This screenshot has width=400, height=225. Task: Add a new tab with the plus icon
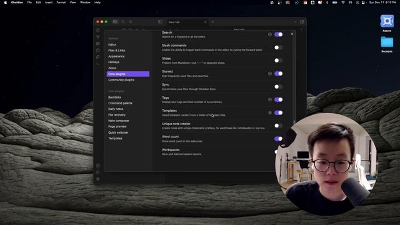coord(212,22)
